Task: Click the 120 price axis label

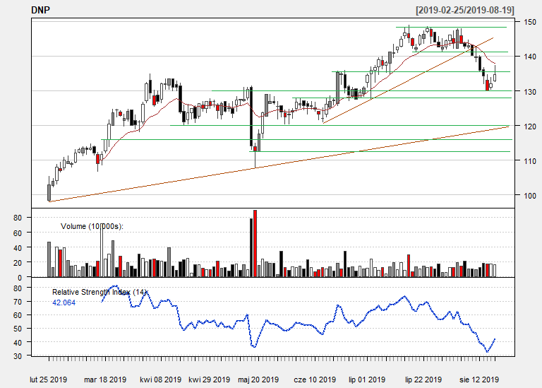Action: [x=530, y=127]
